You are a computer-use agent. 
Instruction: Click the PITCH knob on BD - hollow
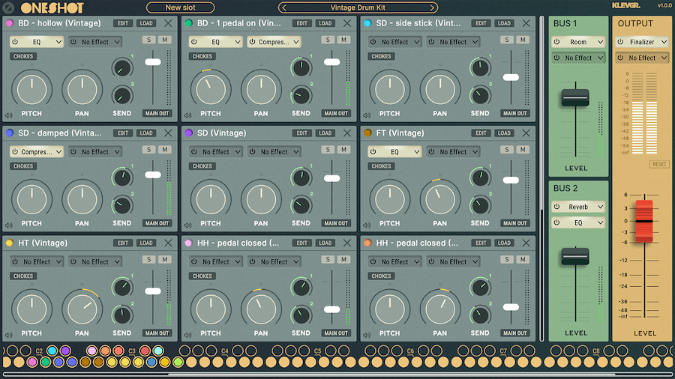point(31,90)
